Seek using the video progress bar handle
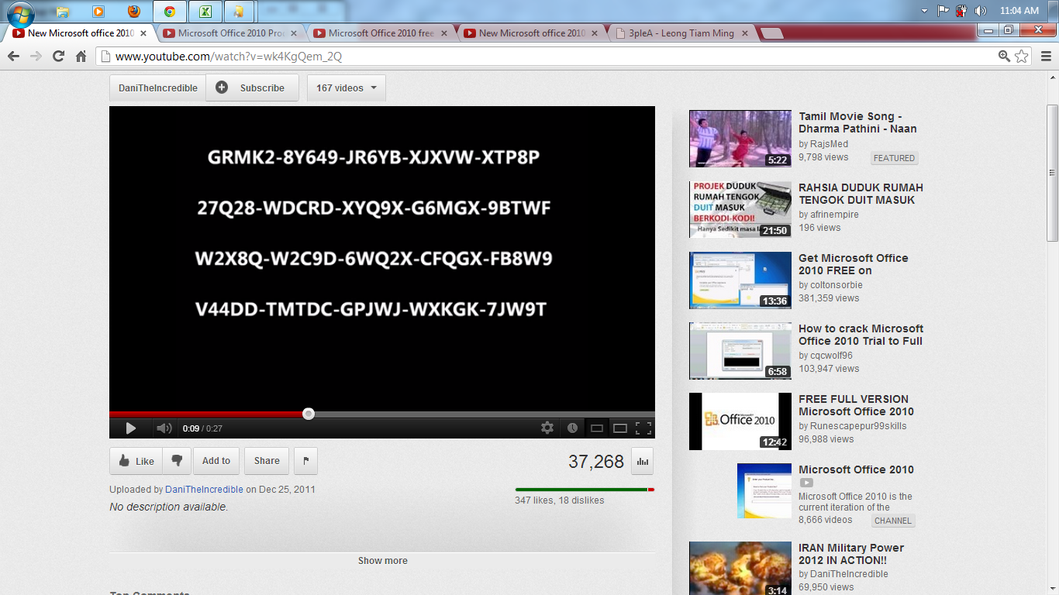The width and height of the screenshot is (1059, 595). tap(309, 414)
